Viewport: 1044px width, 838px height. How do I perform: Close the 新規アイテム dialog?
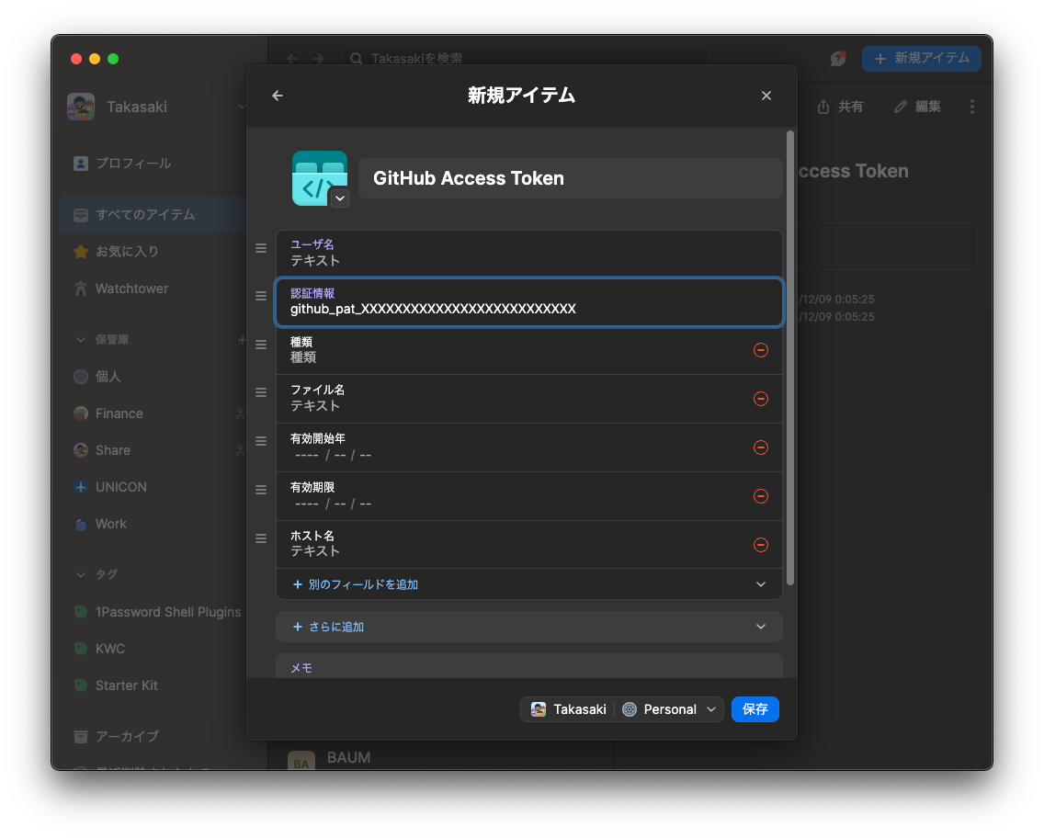pos(766,96)
